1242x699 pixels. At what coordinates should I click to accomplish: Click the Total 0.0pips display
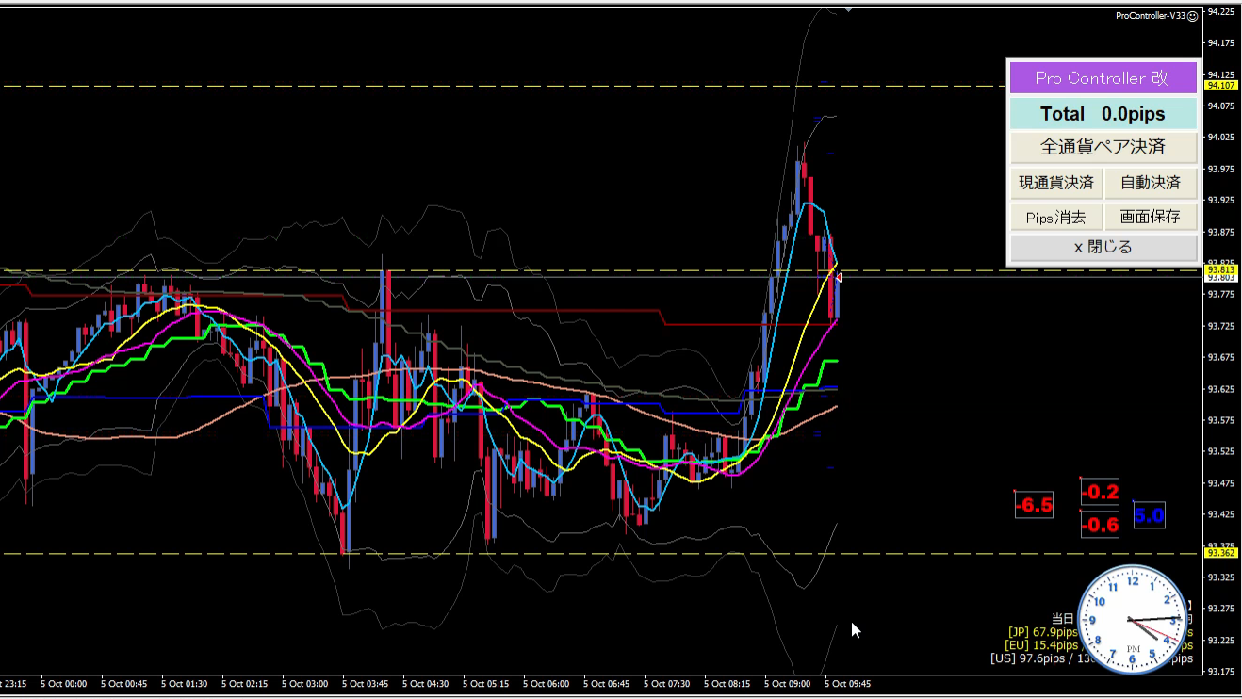pos(1103,114)
